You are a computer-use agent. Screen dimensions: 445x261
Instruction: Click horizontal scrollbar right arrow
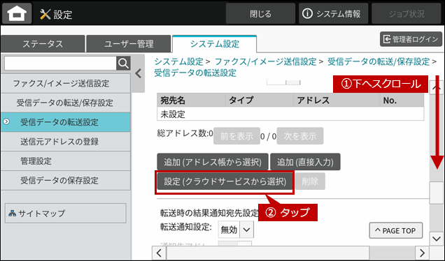tap(423, 253)
